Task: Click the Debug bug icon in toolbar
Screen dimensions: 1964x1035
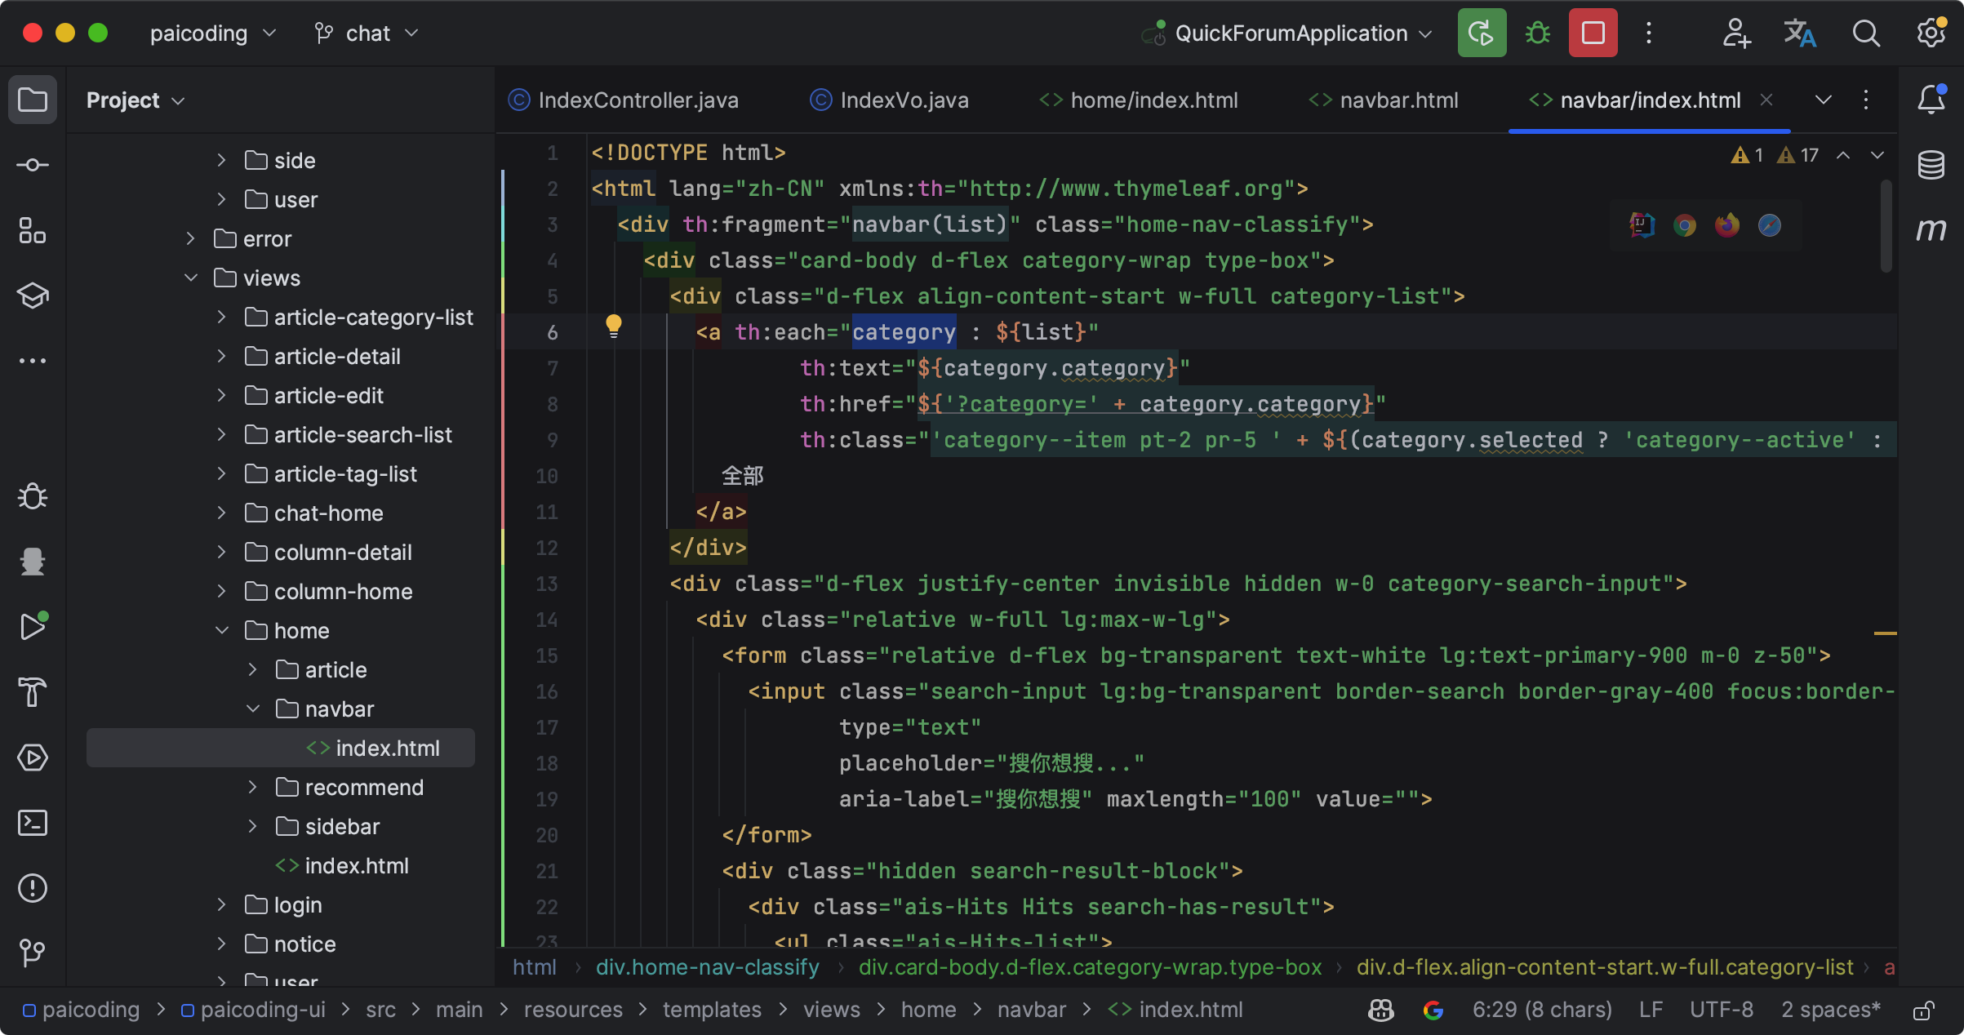Action: coord(1538,33)
